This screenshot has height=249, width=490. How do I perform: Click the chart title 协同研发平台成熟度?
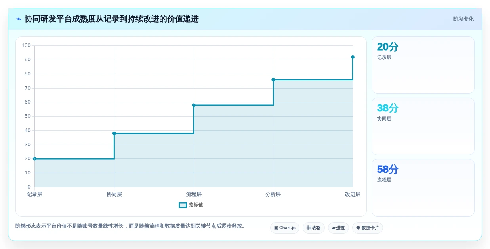pyautogui.click(x=112, y=19)
